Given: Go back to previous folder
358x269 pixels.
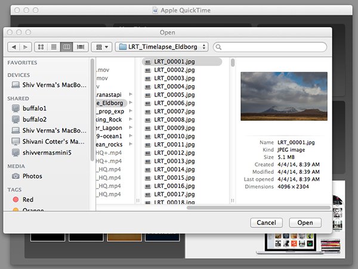Looking at the screenshot, I should [x=13, y=46].
